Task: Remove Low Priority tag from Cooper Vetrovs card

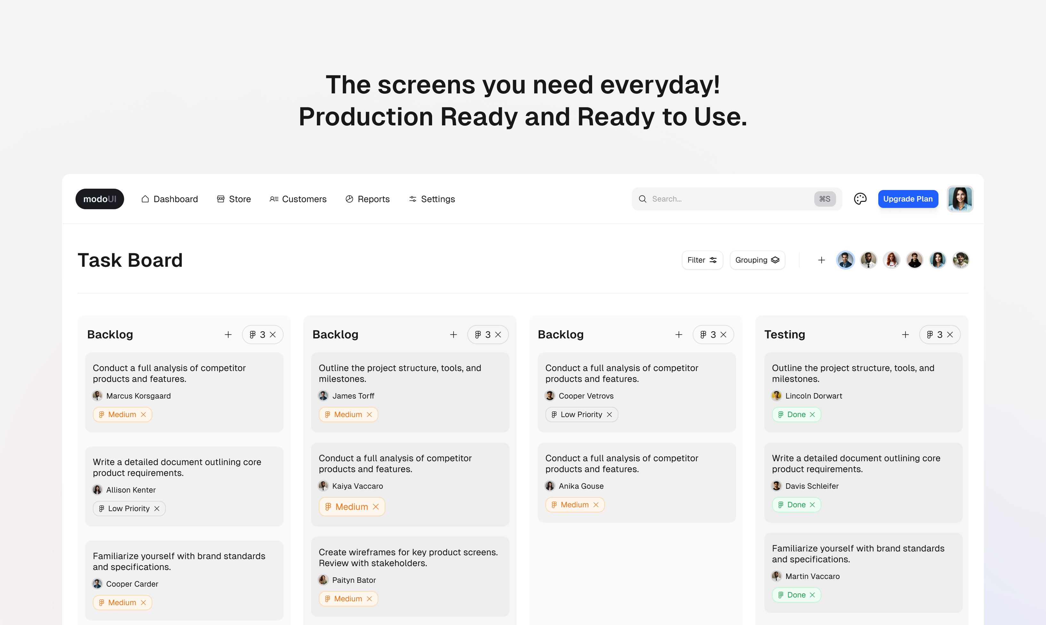Action: pos(609,415)
